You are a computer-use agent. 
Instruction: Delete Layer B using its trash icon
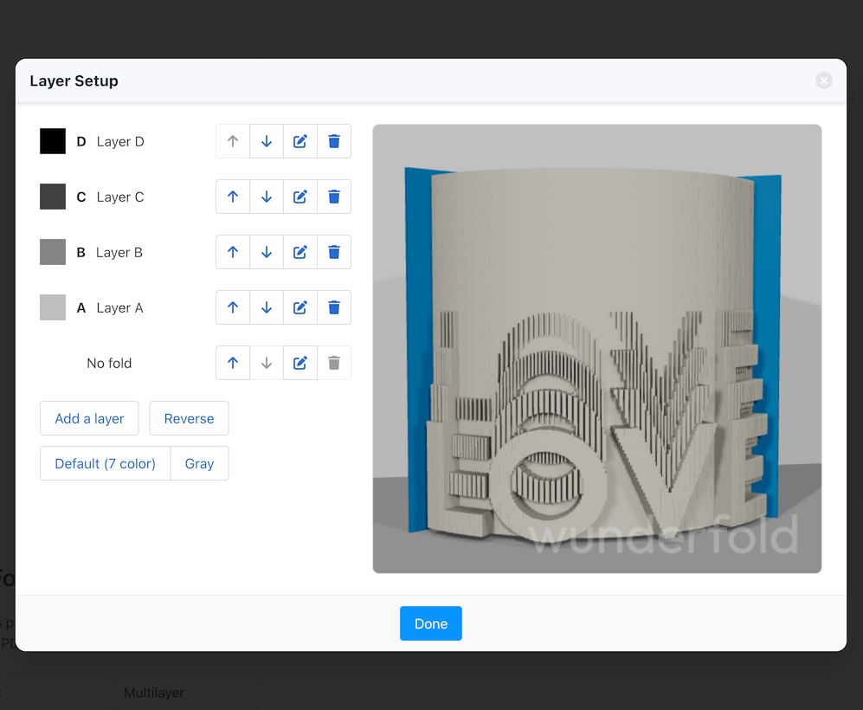(333, 252)
